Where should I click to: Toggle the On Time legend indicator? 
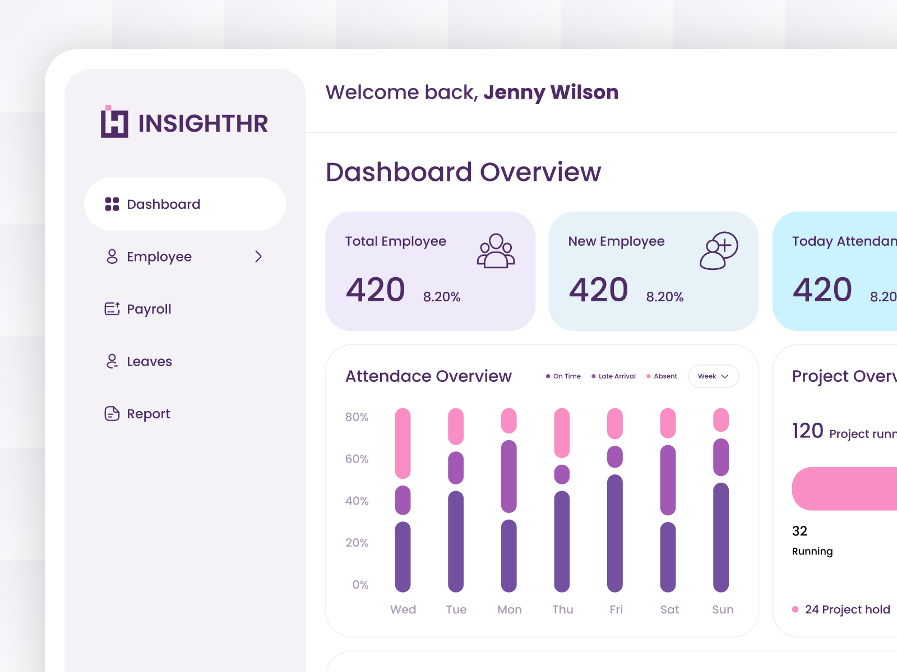pyautogui.click(x=549, y=376)
